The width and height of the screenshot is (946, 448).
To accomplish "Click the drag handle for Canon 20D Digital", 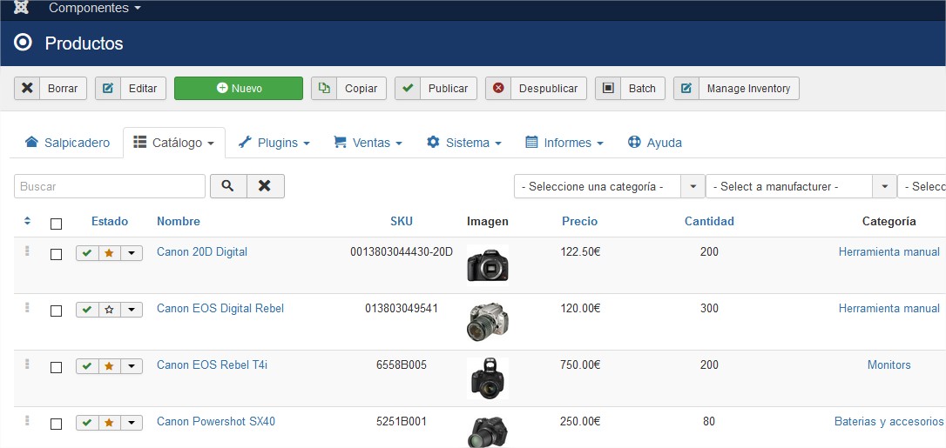I will pos(27,251).
